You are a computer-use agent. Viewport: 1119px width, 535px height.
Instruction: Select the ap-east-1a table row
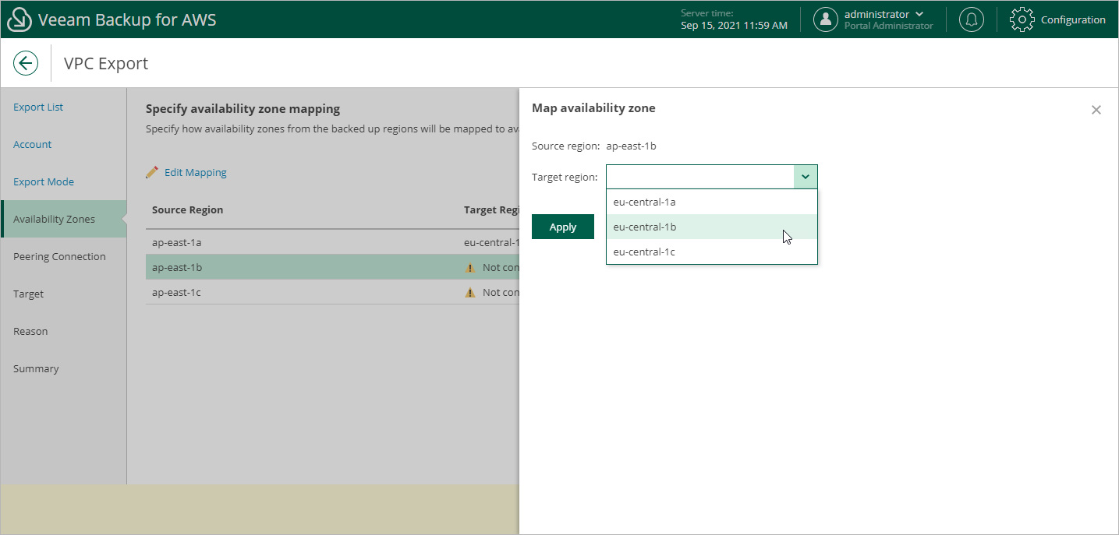pos(312,243)
